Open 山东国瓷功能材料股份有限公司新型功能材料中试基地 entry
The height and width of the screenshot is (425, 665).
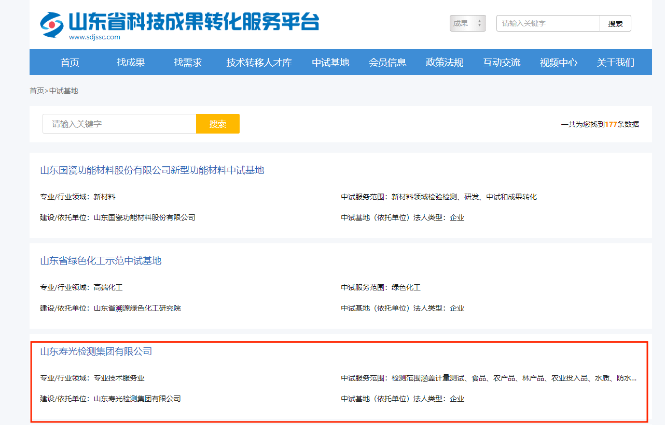(x=152, y=170)
